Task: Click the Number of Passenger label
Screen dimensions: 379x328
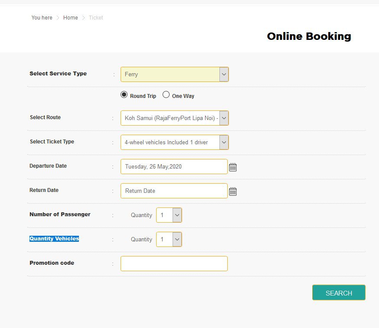Action: pos(60,214)
